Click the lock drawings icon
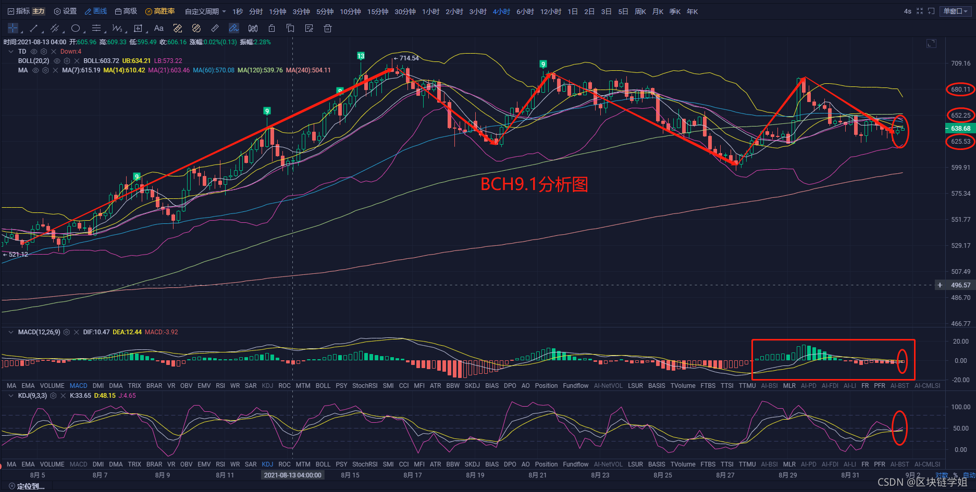 coord(271,28)
